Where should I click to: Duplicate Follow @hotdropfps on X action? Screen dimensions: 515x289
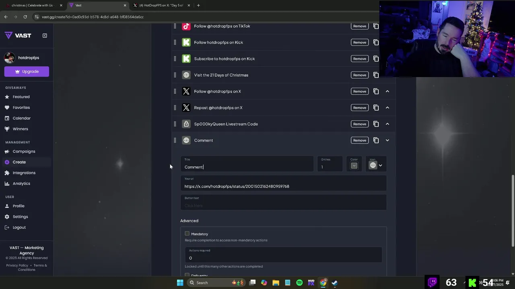pyautogui.click(x=376, y=91)
